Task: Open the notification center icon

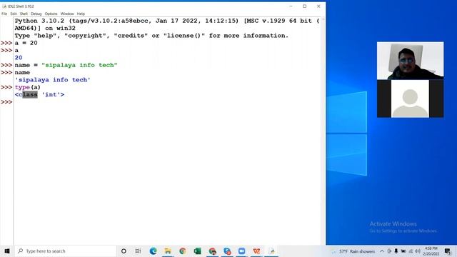Action: [448, 251]
